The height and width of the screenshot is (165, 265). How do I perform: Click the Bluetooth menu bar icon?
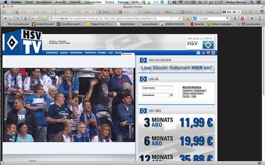[168, 2]
